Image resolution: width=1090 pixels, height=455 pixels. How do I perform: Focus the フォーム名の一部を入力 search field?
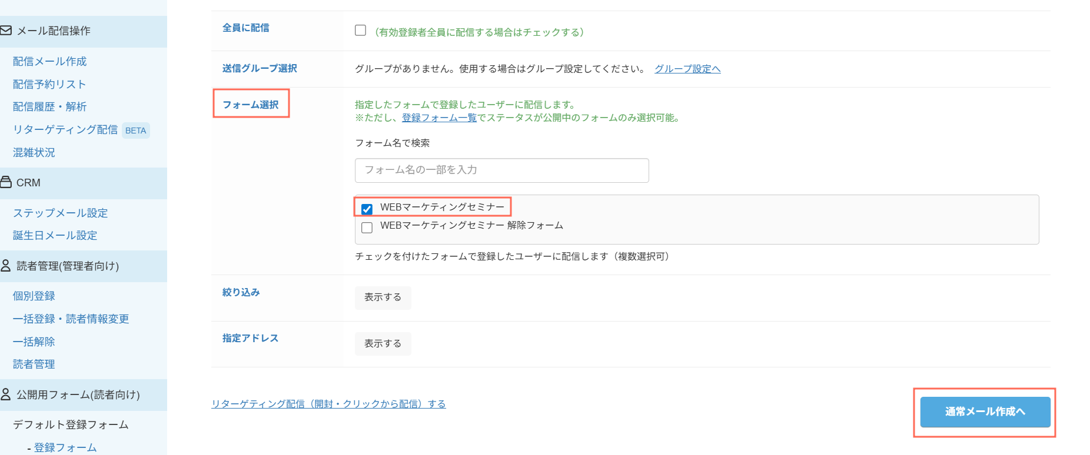501,170
